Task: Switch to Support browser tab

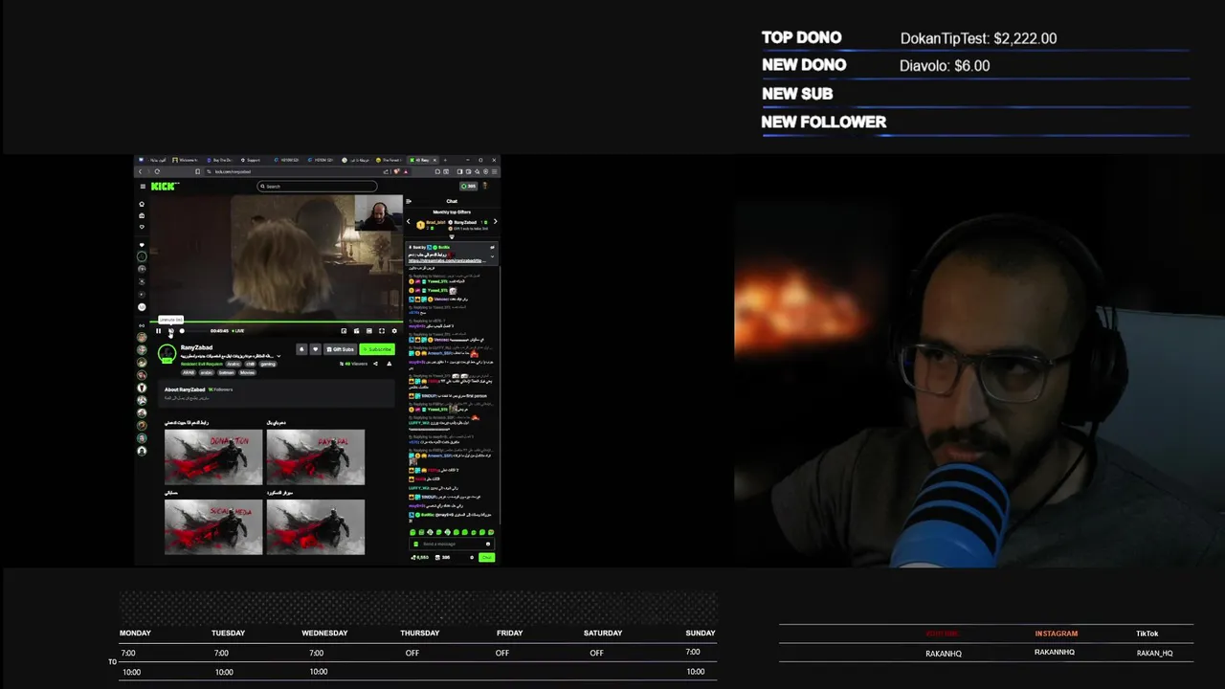Action: click(251, 160)
